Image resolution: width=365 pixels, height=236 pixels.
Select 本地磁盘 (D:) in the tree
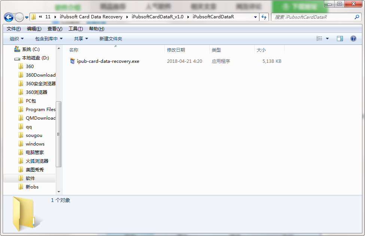pos(36,58)
